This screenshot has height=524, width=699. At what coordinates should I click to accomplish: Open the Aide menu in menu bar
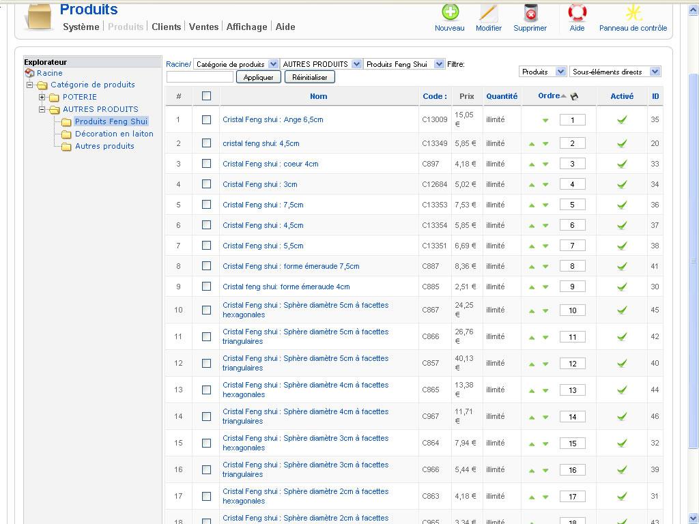(285, 27)
